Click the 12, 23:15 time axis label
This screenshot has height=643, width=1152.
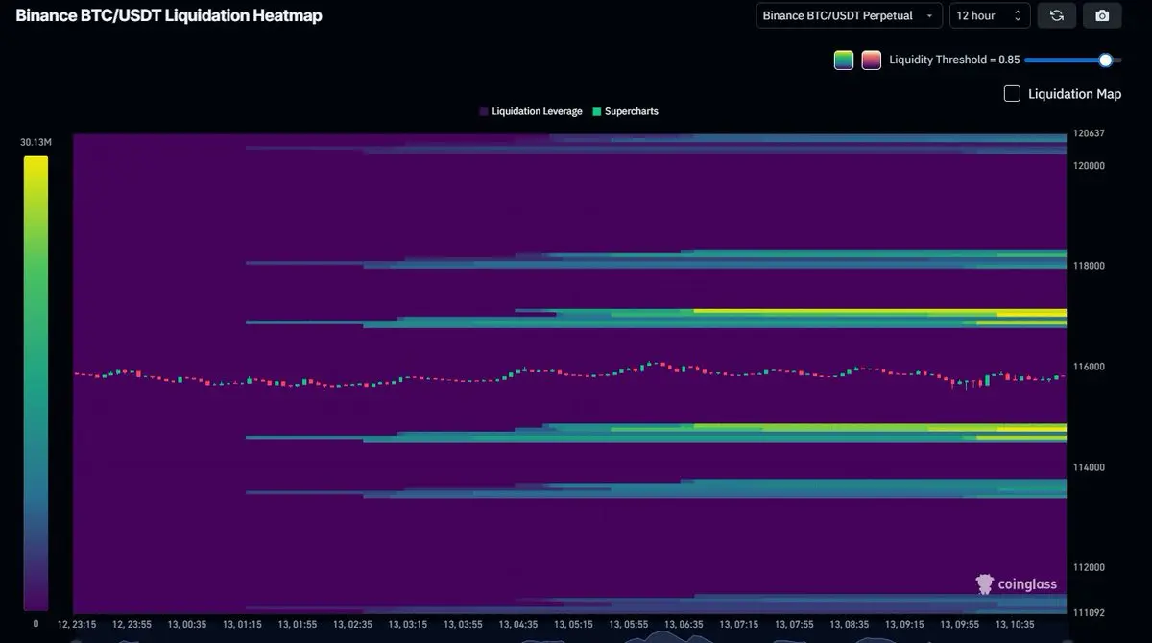coord(77,624)
